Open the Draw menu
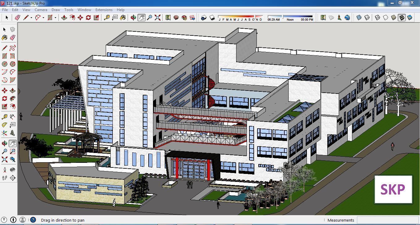The height and width of the screenshot is (225, 420). (56, 10)
